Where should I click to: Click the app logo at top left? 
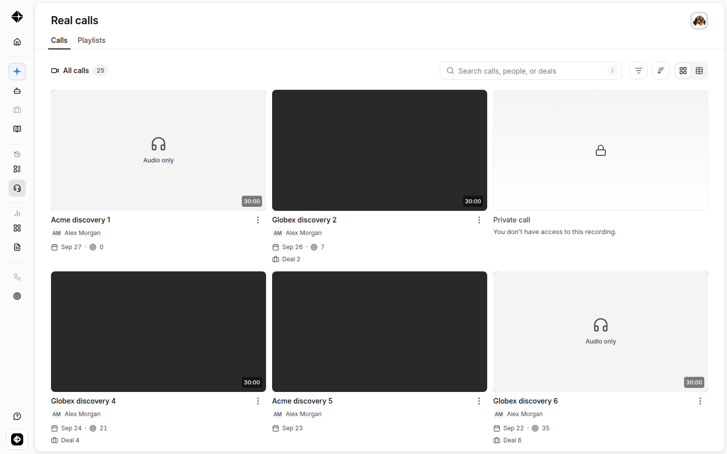click(x=17, y=17)
